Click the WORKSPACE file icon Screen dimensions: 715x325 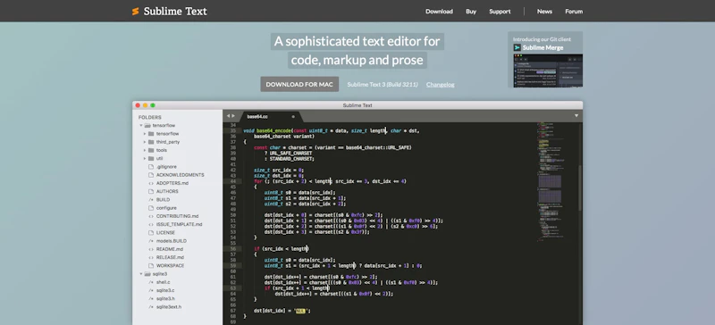(151, 266)
